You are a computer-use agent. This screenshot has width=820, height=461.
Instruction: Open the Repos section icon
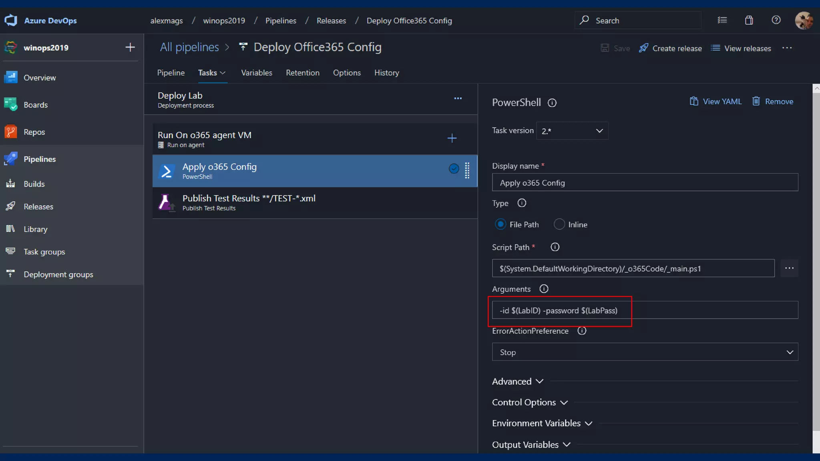(11, 132)
